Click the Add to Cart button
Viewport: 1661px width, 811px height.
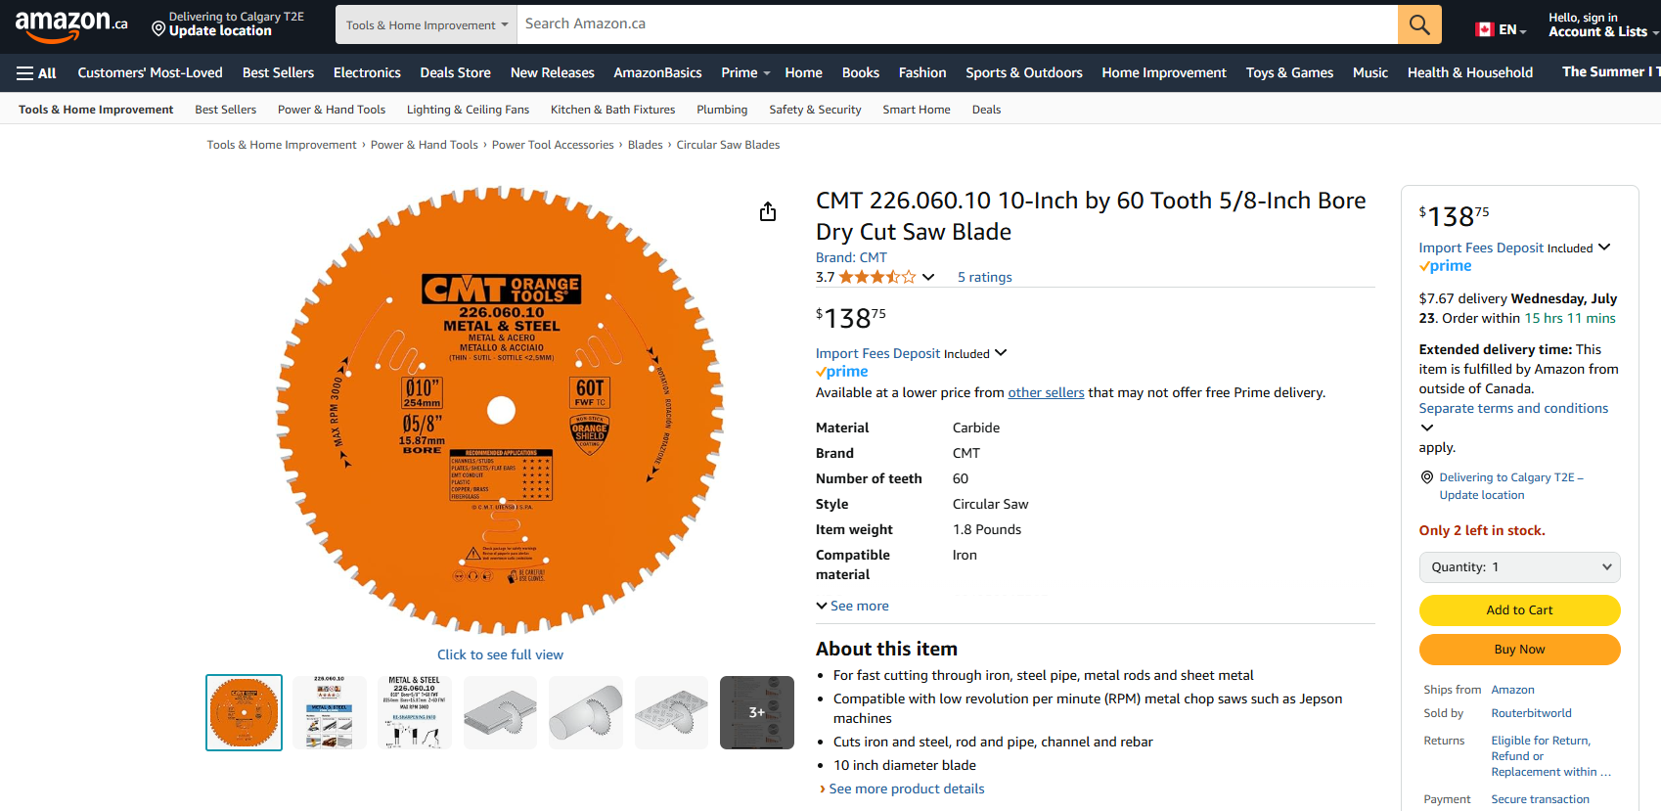(x=1519, y=610)
